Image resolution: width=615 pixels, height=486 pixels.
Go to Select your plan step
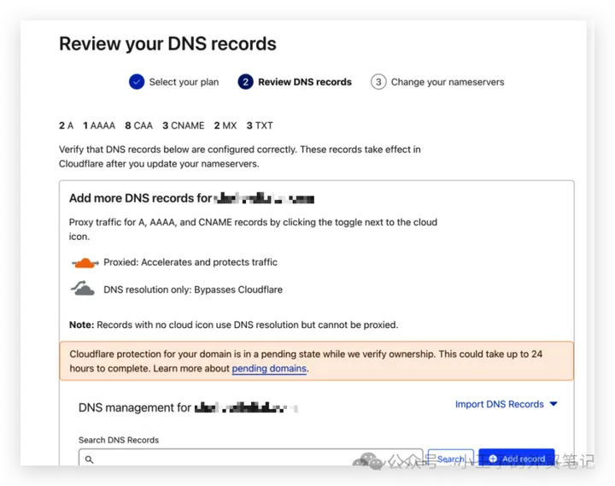[184, 82]
